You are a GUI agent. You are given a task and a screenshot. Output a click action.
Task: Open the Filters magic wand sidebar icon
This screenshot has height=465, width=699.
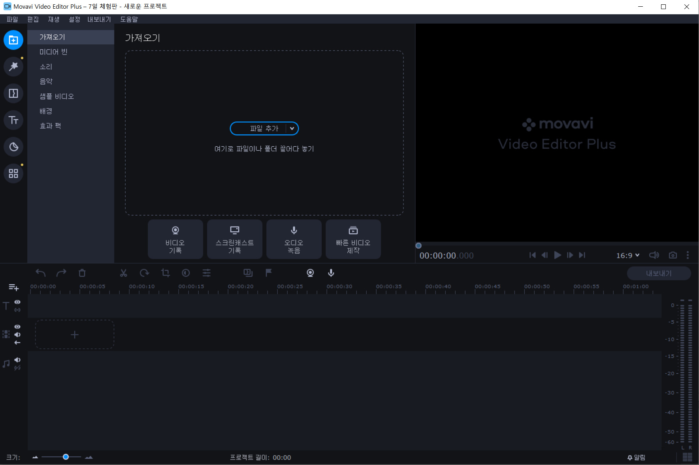pos(13,66)
